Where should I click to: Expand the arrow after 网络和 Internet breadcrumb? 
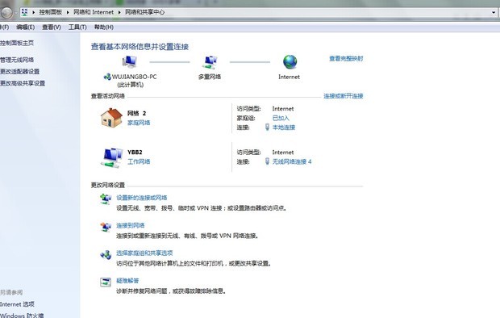coord(119,12)
